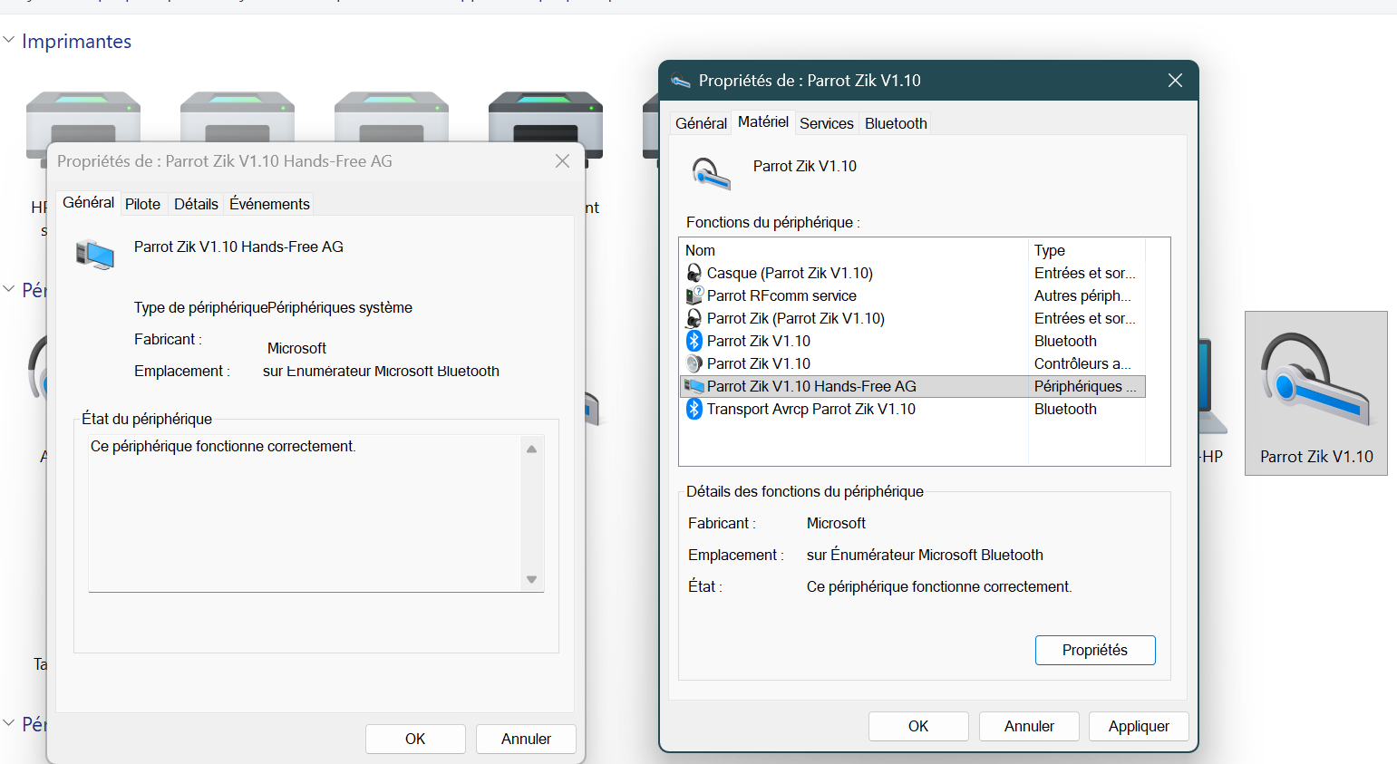1397x764 pixels.
Task: Select the third printer icon under Imprimantes
Action: [392, 118]
